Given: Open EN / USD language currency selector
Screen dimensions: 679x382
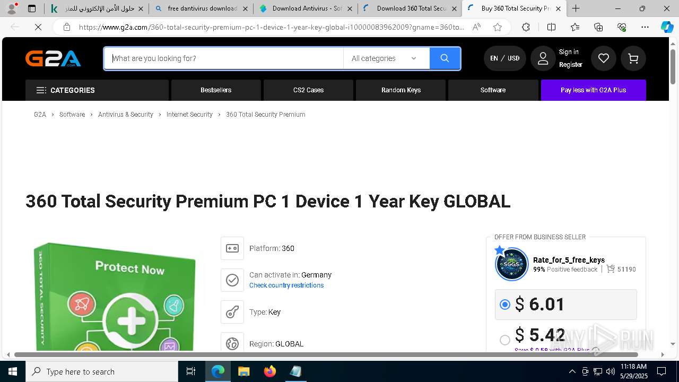Looking at the screenshot, I should point(504,58).
